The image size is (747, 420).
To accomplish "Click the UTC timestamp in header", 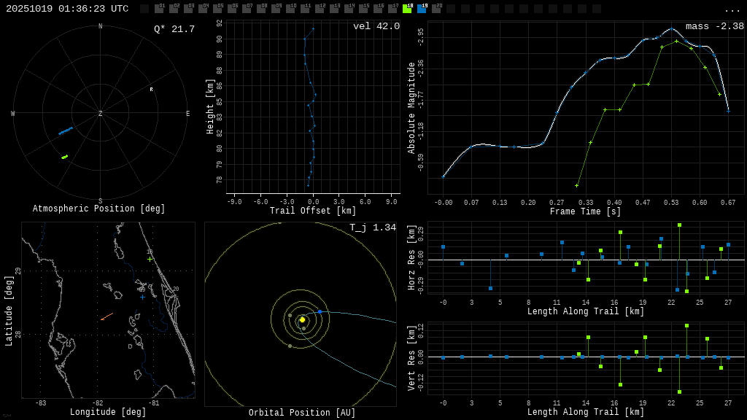I will click(67, 9).
